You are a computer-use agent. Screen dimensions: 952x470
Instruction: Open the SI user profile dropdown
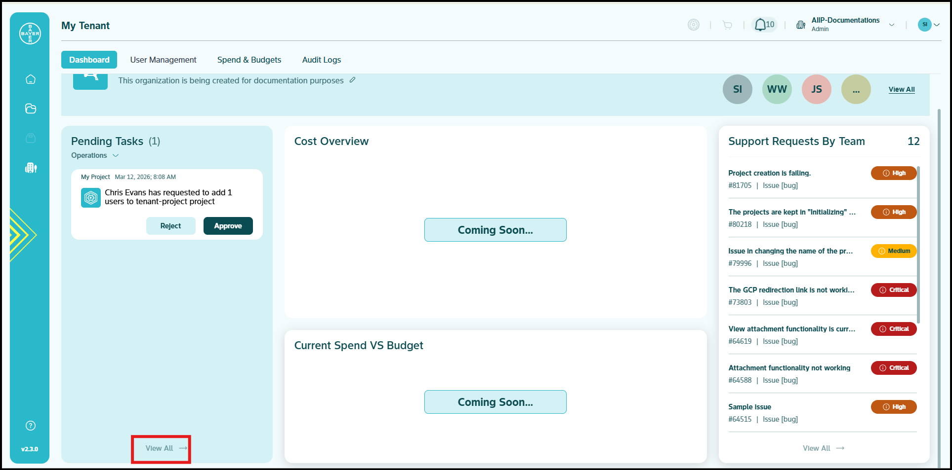pos(928,24)
